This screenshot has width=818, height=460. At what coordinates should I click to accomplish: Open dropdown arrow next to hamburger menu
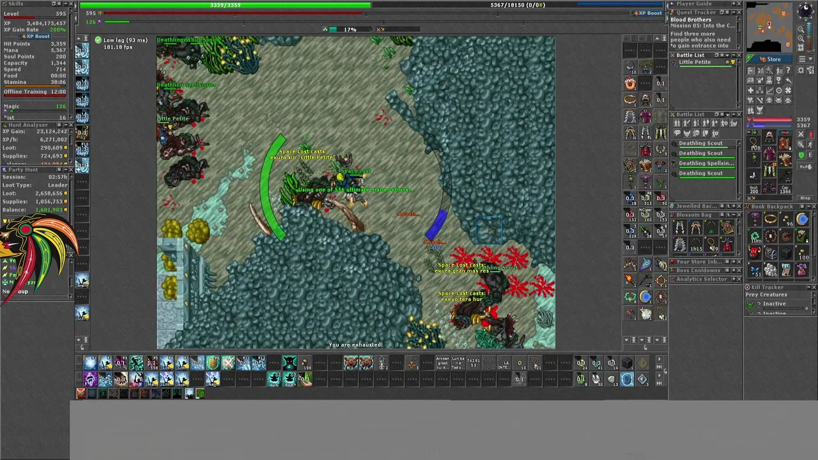[x=810, y=59]
